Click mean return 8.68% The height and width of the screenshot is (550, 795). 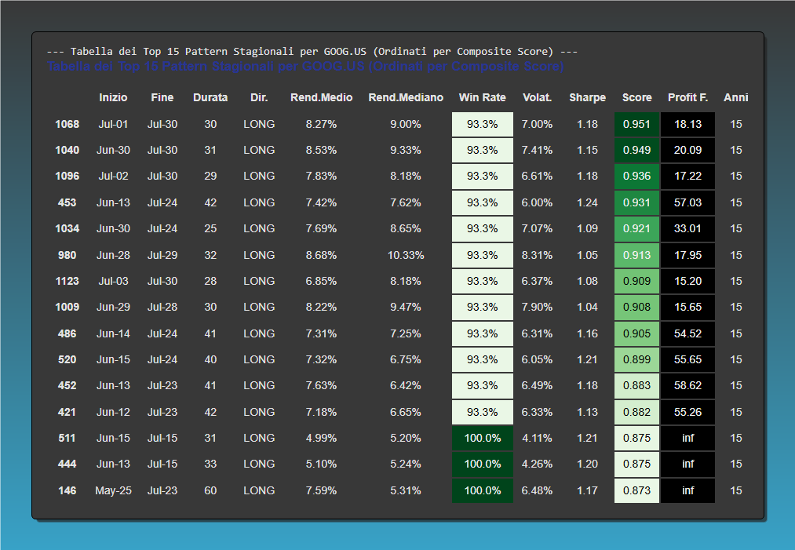(322, 255)
